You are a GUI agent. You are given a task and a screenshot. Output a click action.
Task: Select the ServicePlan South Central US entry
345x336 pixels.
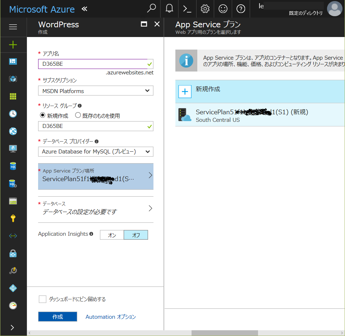[x=260, y=115]
